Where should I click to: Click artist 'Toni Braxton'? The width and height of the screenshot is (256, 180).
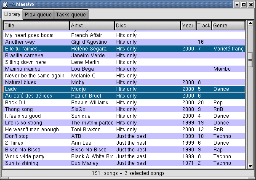click(86, 130)
